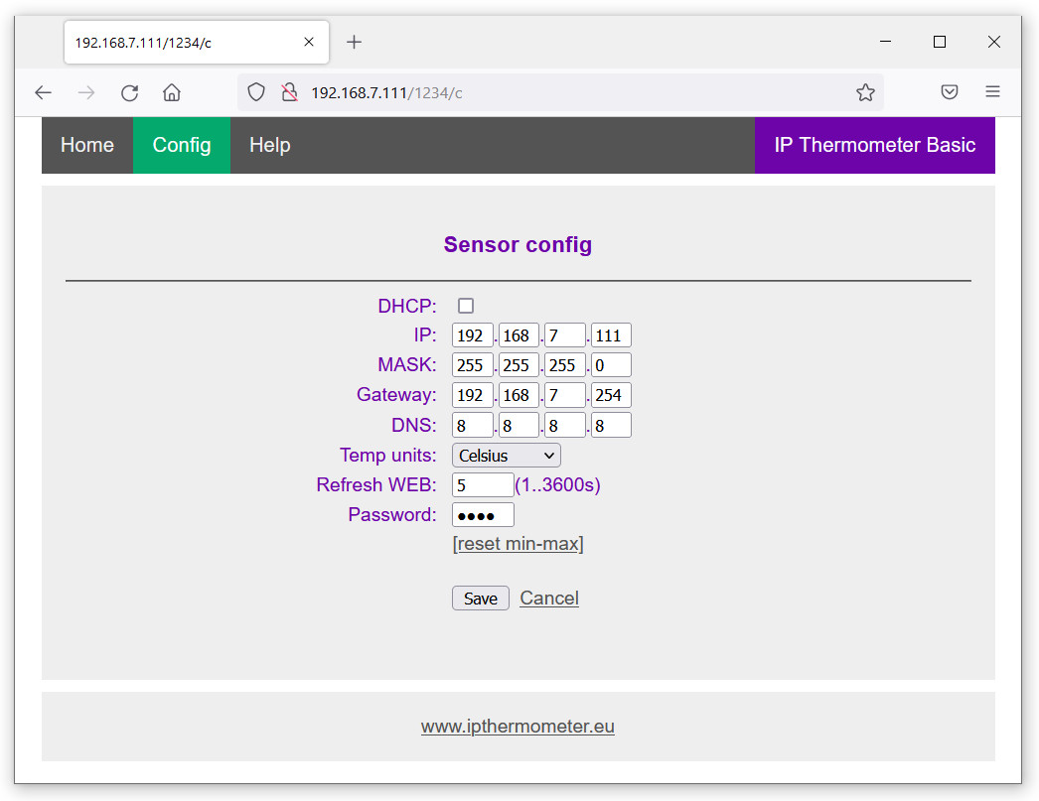The height and width of the screenshot is (801, 1039).
Task: Open the Home navigation tab
Action: tap(86, 145)
